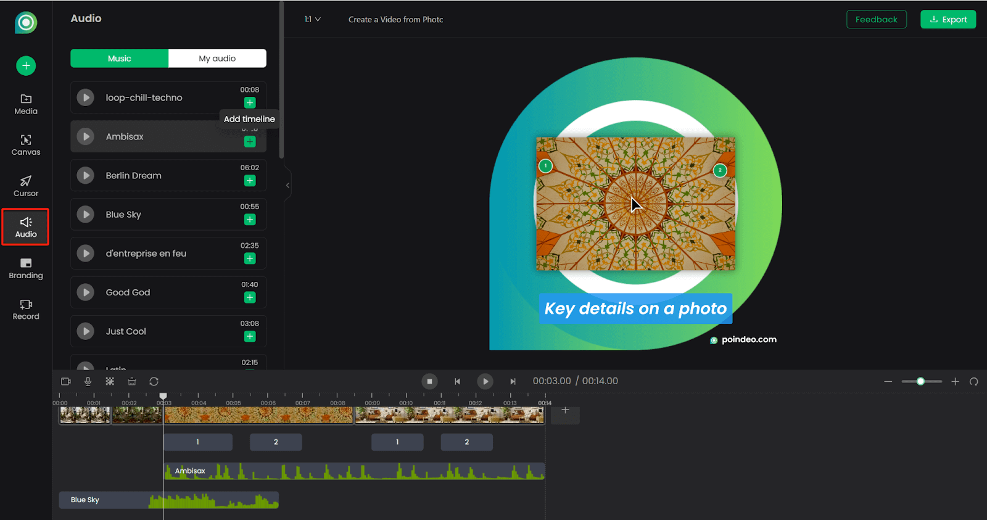Open the Canvas panel

[26, 145]
